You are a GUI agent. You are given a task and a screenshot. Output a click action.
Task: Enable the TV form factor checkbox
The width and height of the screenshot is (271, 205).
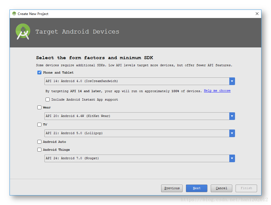pos(40,125)
